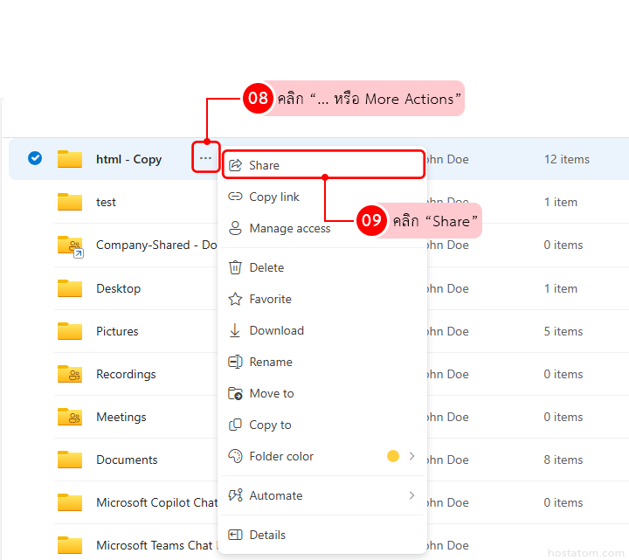629x560 pixels.
Task: Click the Copy link chain icon
Action: (x=235, y=197)
